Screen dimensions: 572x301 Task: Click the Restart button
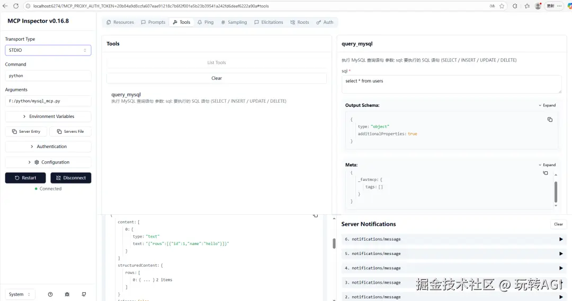25,178
